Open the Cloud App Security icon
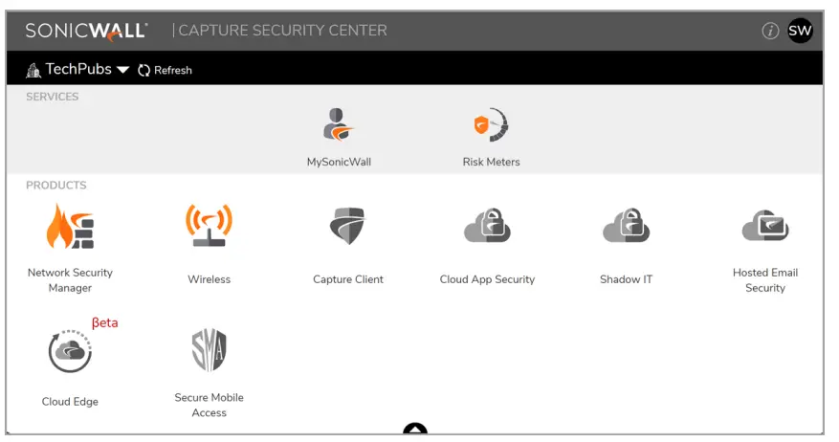This screenshot has width=839, height=442. pyautogui.click(x=487, y=227)
